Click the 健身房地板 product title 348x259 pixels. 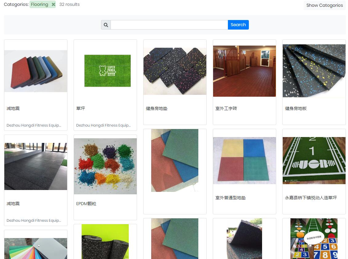pyautogui.click(x=296, y=108)
